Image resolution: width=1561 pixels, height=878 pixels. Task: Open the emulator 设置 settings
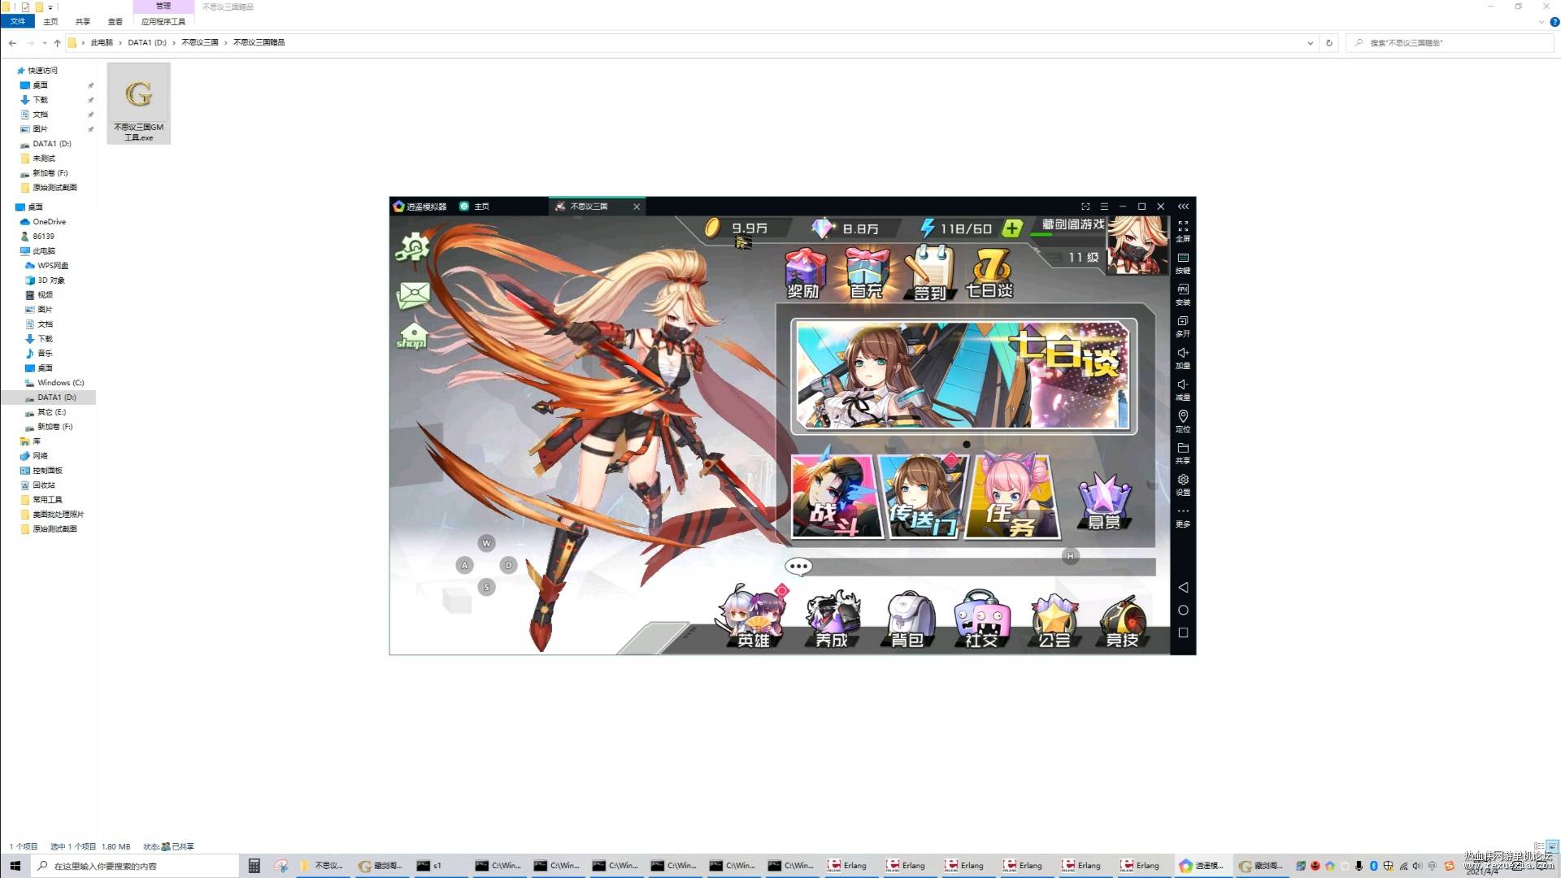1183,485
